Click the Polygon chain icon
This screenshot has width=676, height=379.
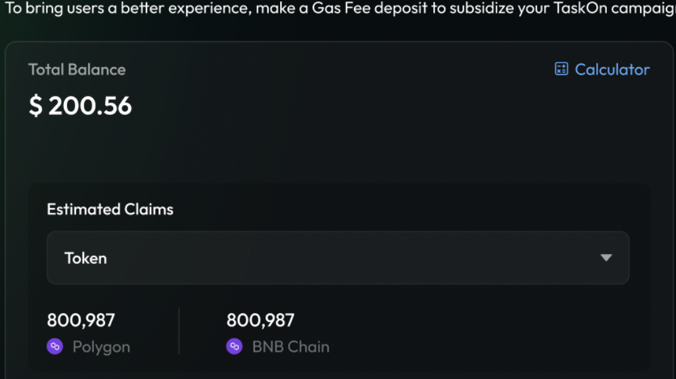(55, 346)
